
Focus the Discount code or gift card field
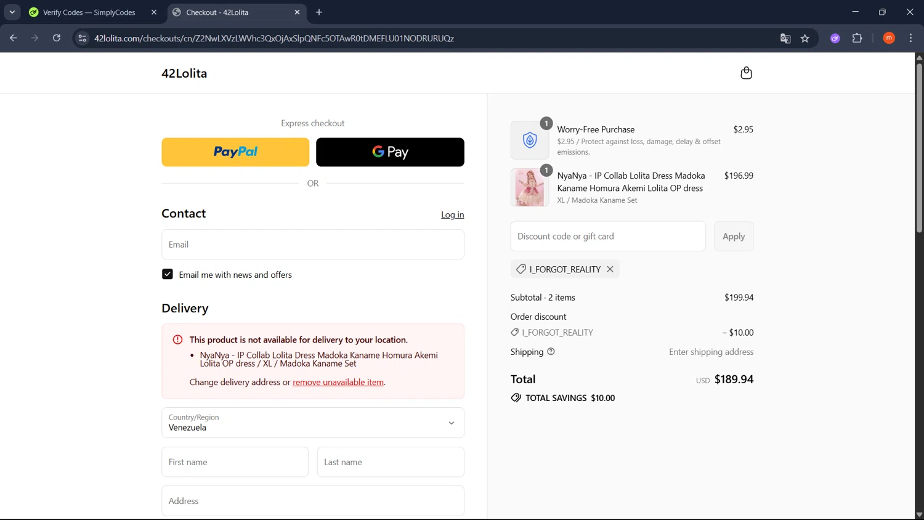click(x=608, y=236)
